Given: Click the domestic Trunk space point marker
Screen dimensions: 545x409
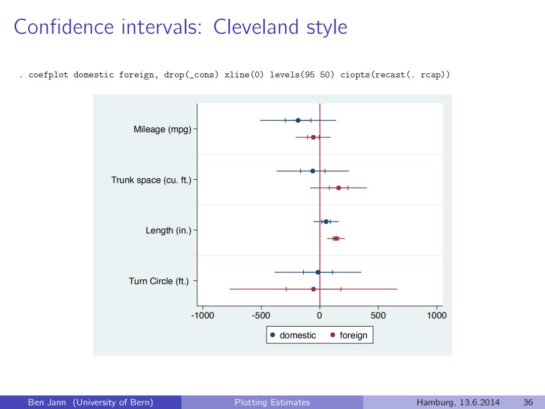Looking at the screenshot, I should [x=312, y=171].
